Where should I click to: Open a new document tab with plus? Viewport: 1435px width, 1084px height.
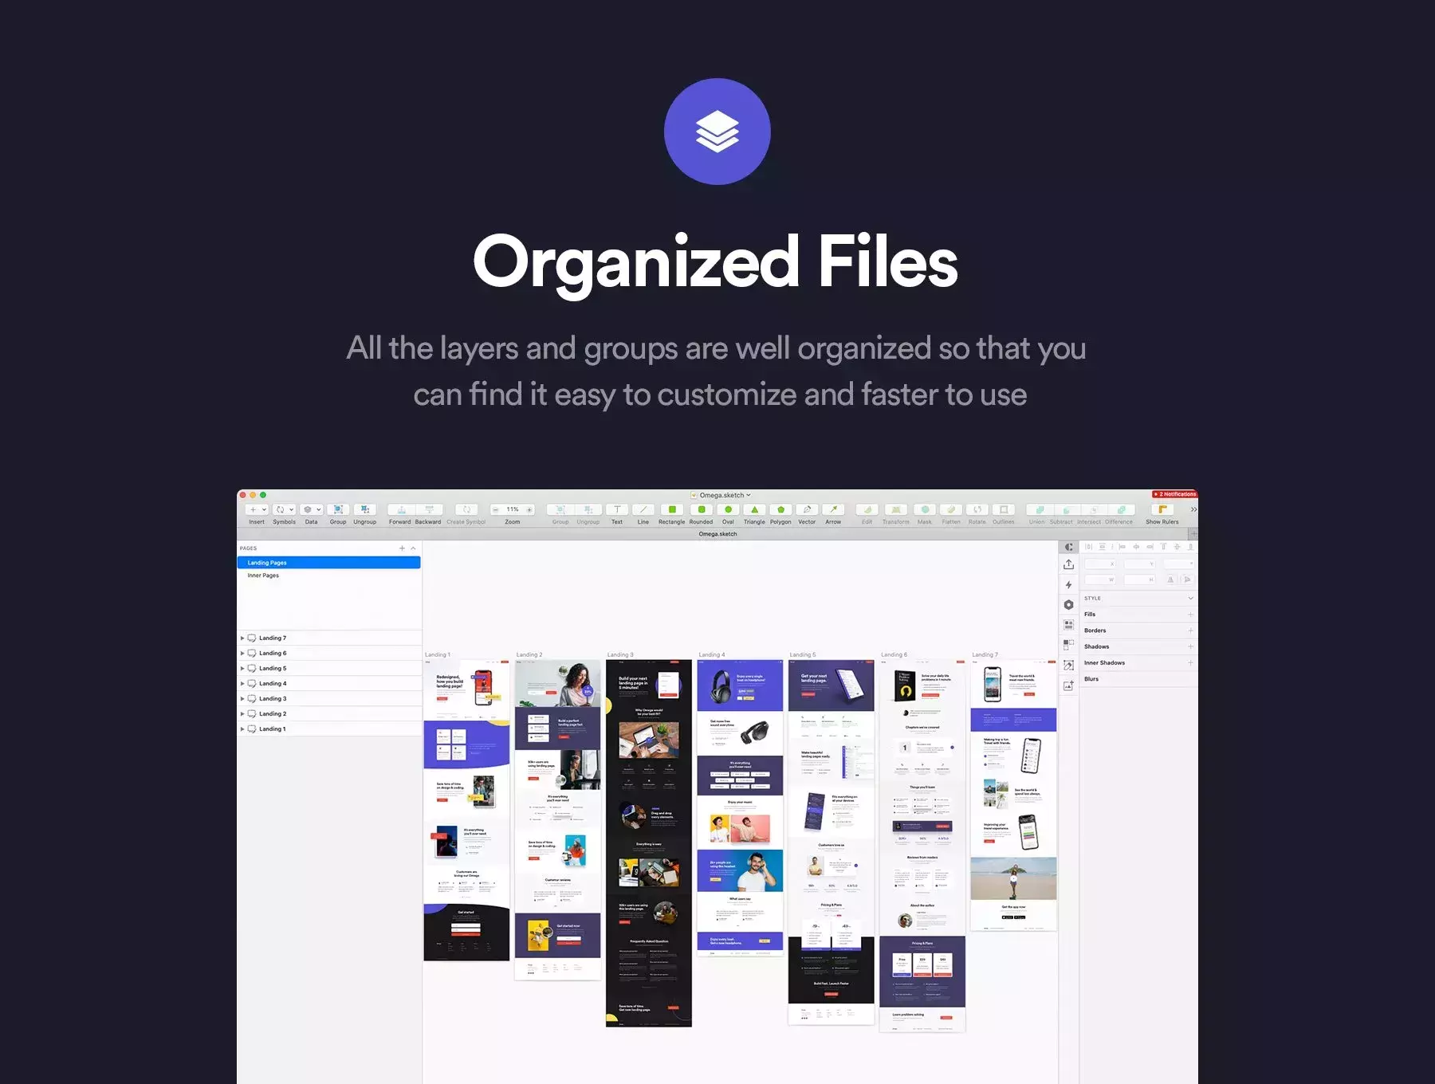[x=1193, y=534]
